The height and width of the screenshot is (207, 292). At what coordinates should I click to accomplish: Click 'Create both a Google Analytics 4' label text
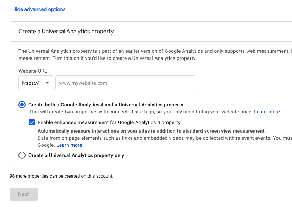pos(106,105)
